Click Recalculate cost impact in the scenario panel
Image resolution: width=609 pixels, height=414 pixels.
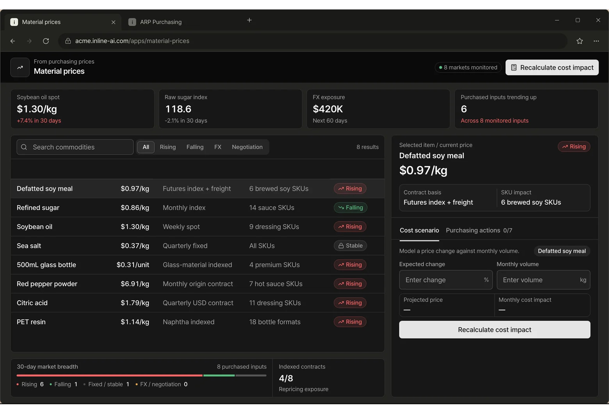[495, 330]
